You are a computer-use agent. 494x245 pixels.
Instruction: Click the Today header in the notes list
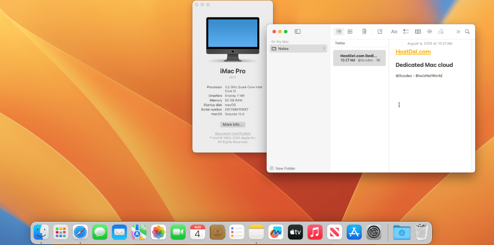(x=340, y=43)
